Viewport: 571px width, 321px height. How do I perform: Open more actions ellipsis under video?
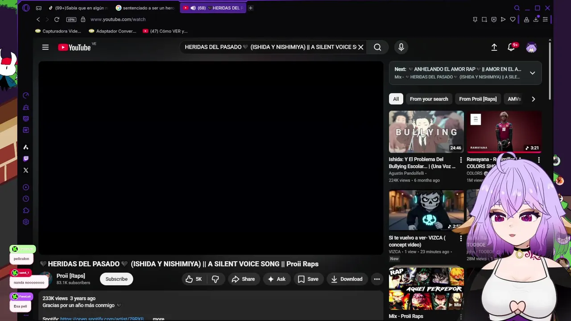coord(377,279)
